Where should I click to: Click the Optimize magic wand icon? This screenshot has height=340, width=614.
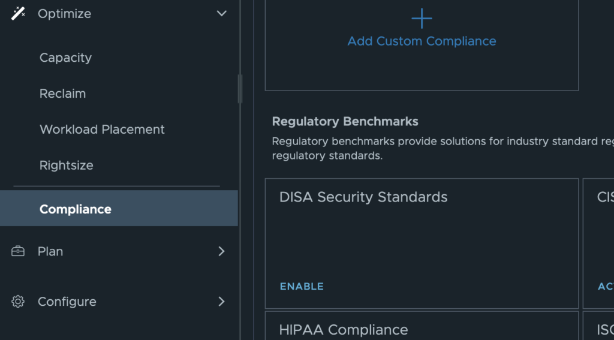click(x=18, y=13)
